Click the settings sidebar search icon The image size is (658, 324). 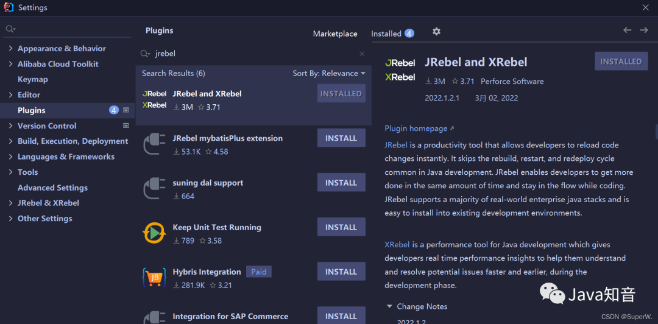click(x=10, y=29)
